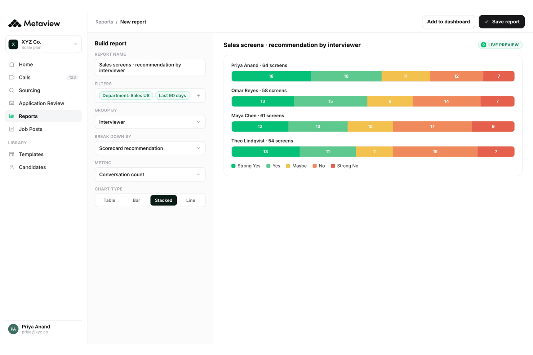Click the Calls video icon
Viewport: 533px width, 355px height.
click(x=12, y=77)
